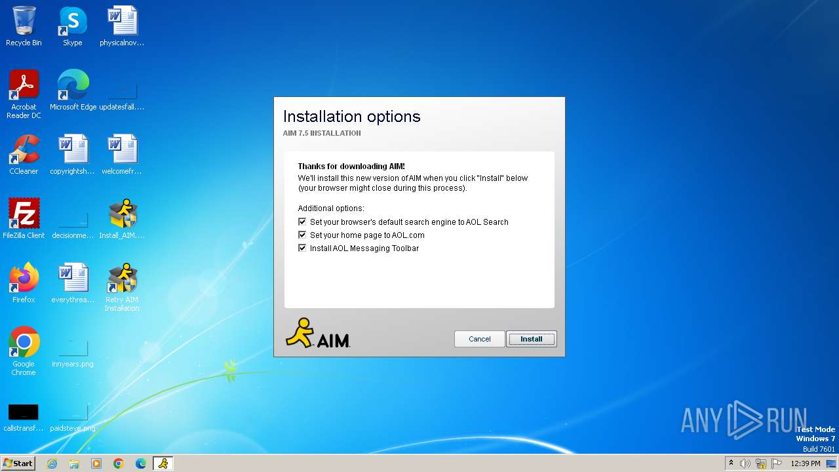This screenshot has height=472, width=839.
Task: Select the Firefox desktop shortcut
Action: (x=24, y=283)
